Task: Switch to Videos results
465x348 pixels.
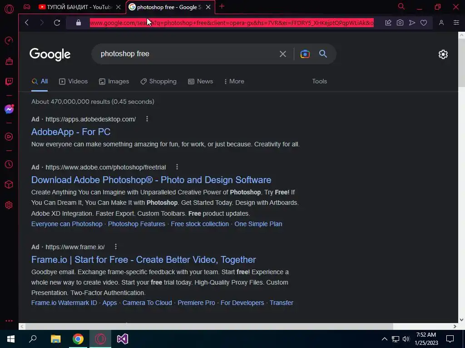Action: point(73,82)
